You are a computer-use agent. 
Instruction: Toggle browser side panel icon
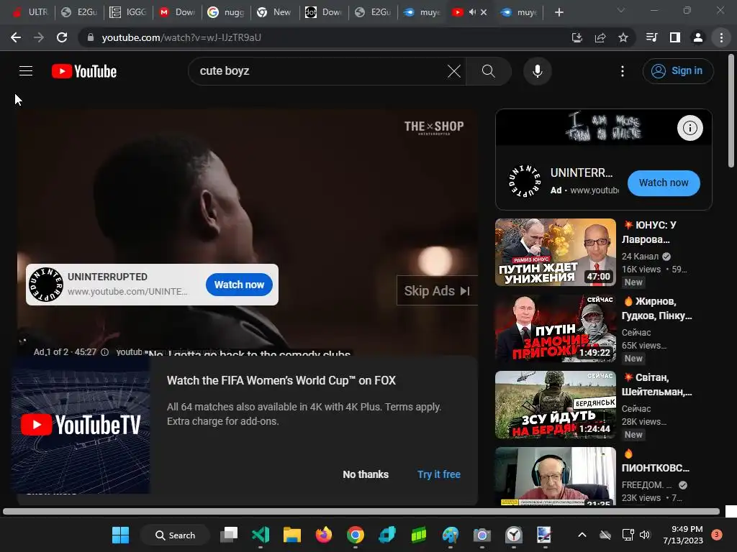675,37
